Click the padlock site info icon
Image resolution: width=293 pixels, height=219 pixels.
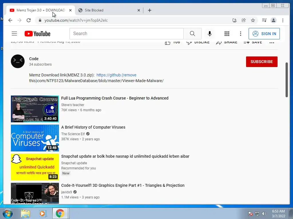coord(40,20)
